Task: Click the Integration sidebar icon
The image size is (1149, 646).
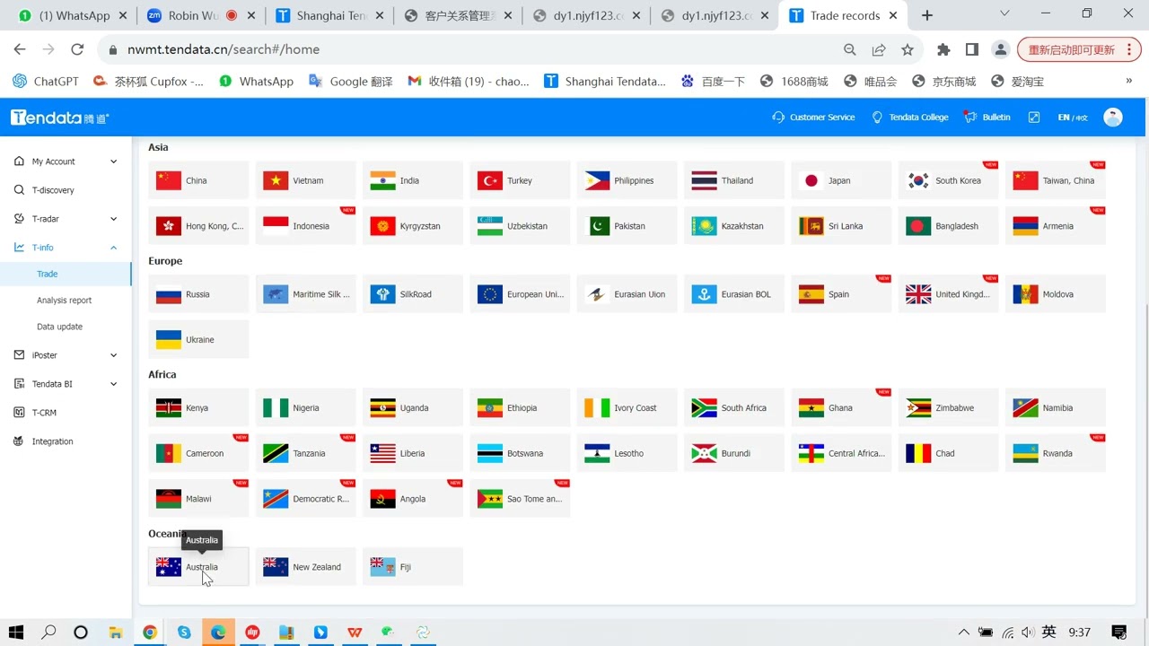Action: [19, 441]
